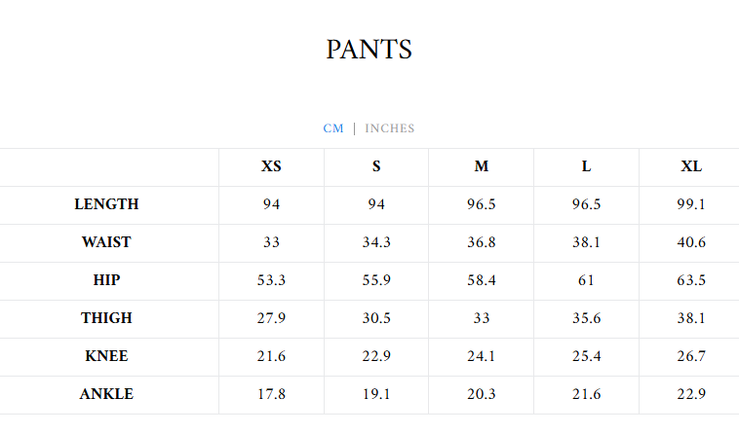Select the ANKLE row label
The image size is (739, 434).
106,394
